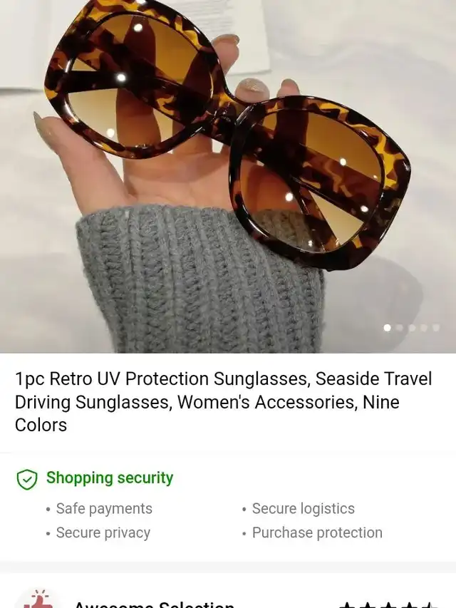
Task: Tap the Secure logistics item
Action: (x=304, y=509)
